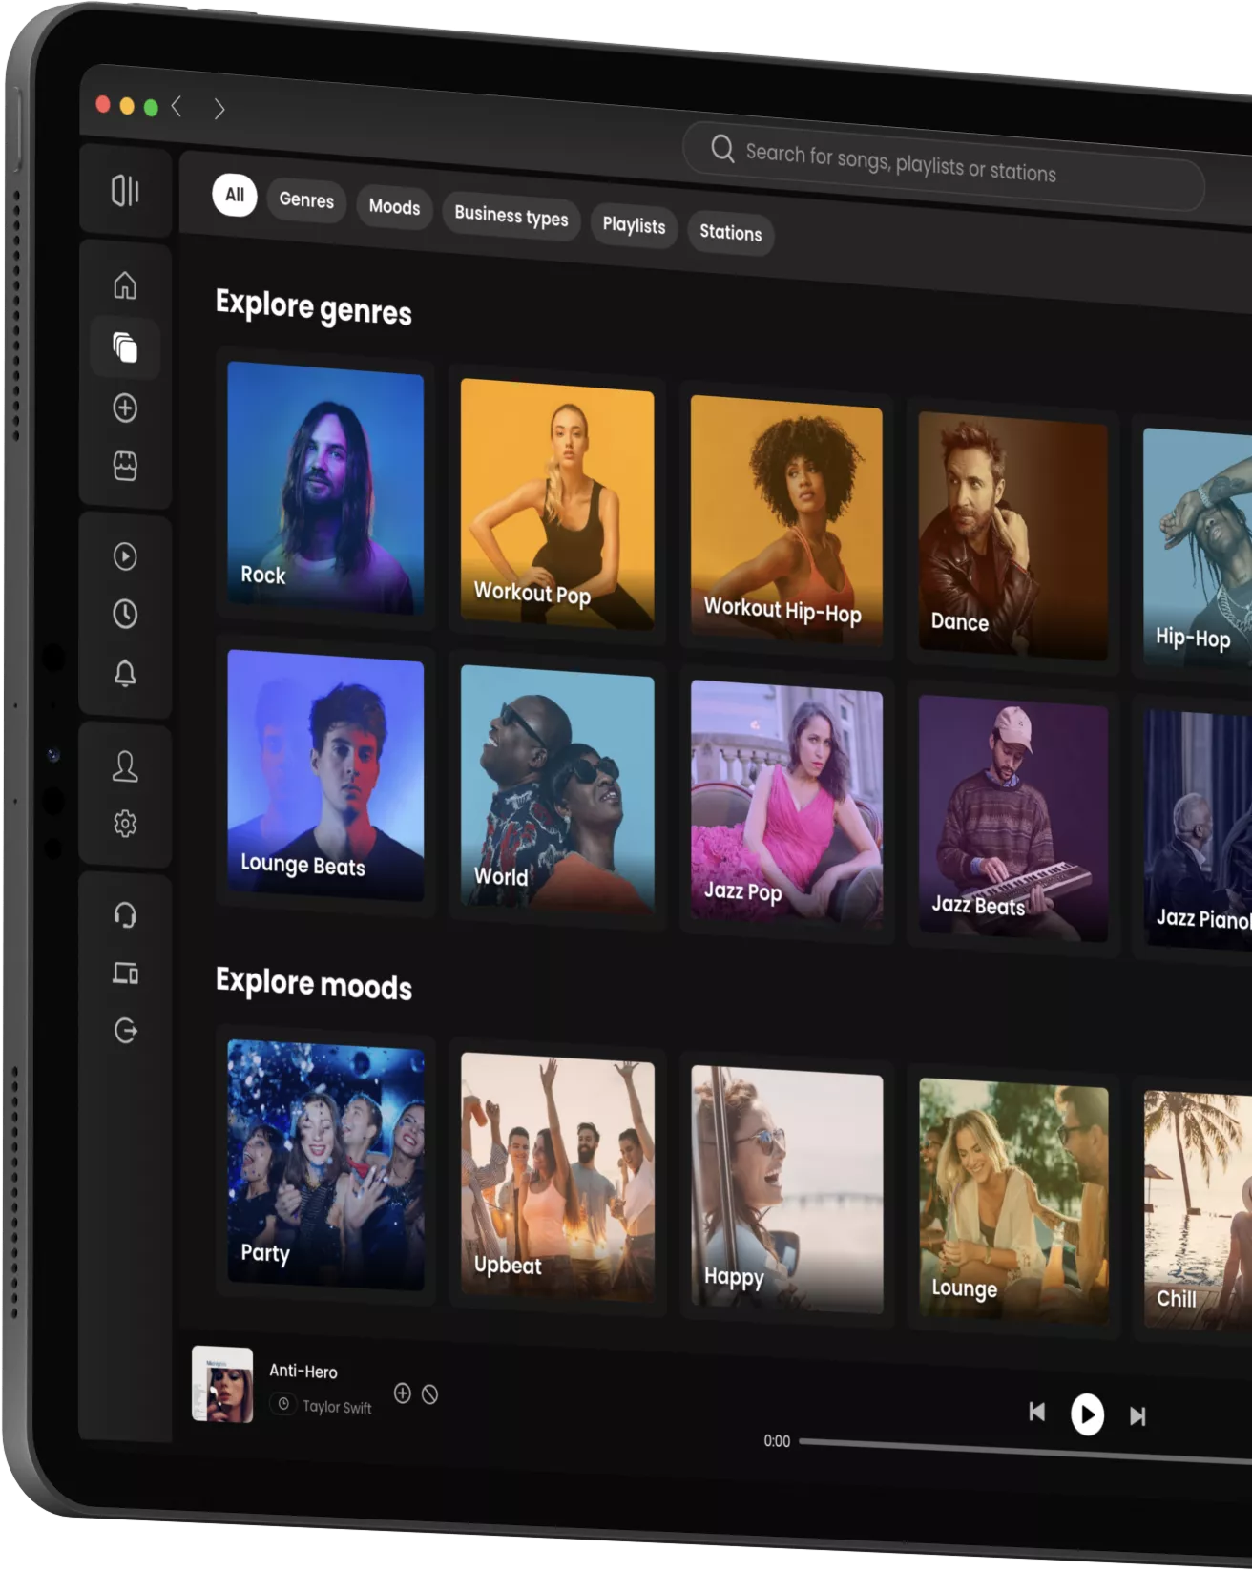Click the sidebar plus-circle add icon
This screenshot has height=1571, width=1252.
coord(125,408)
